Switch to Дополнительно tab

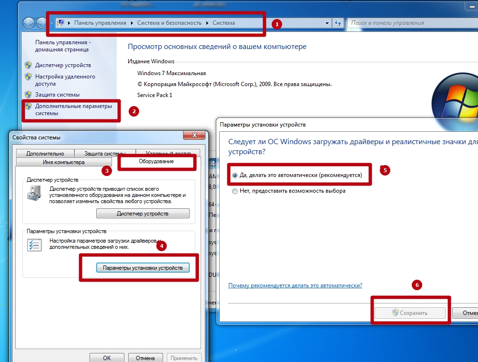click(x=45, y=153)
